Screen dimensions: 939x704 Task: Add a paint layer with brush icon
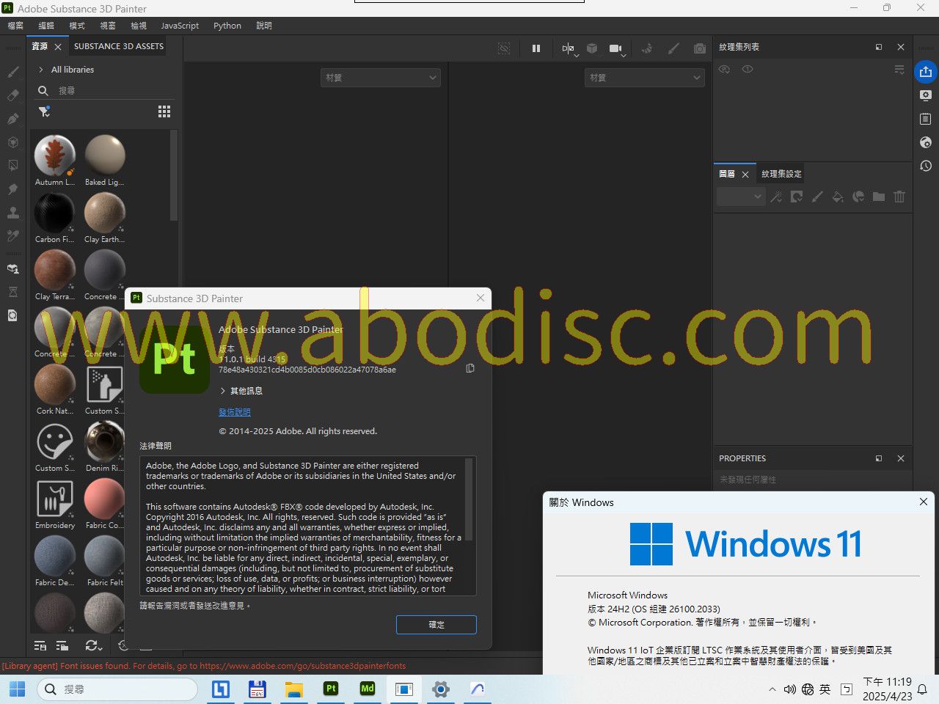click(817, 197)
